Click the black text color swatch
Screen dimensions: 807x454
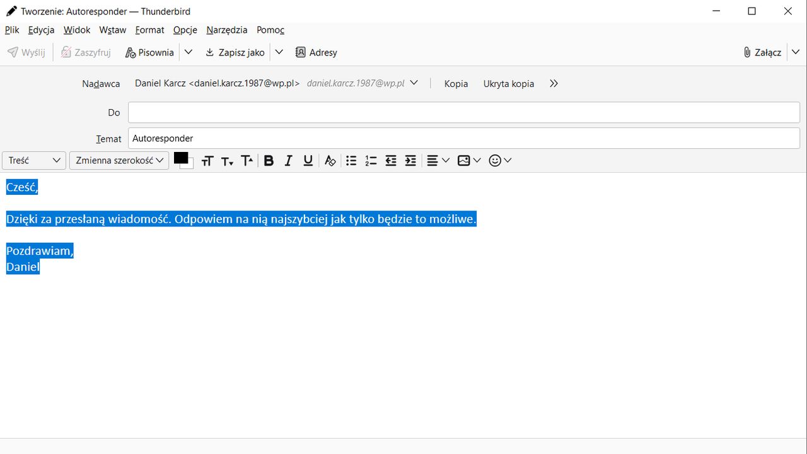click(x=181, y=158)
